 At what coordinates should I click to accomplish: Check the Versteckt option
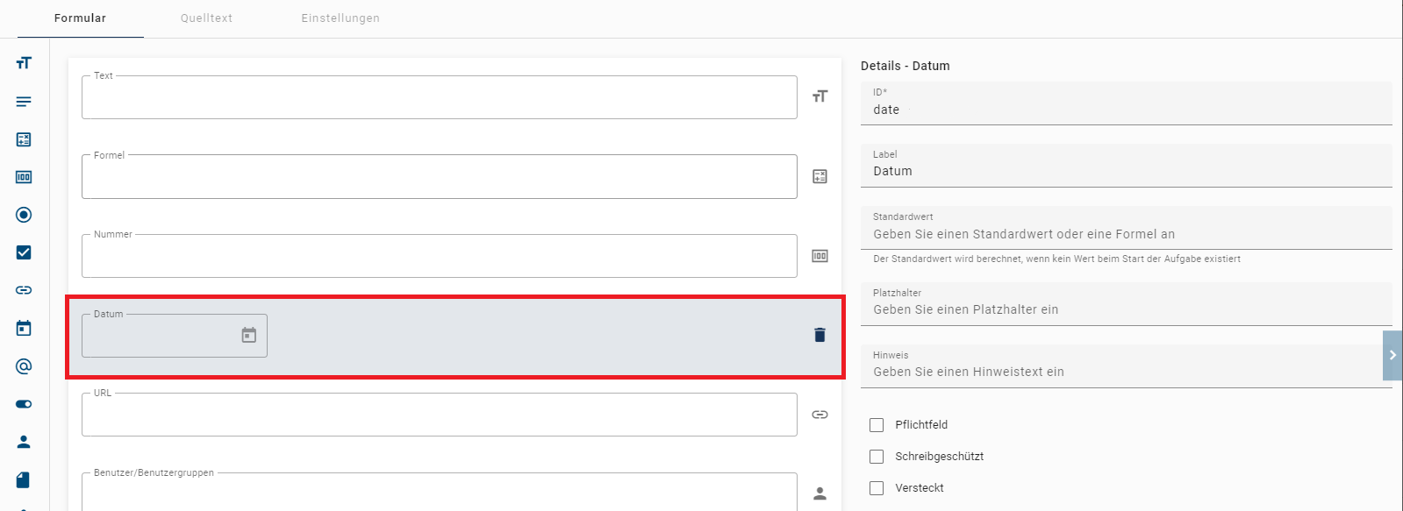pyautogui.click(x=877, y=488)
